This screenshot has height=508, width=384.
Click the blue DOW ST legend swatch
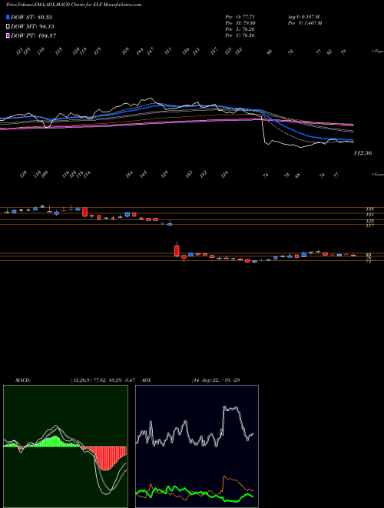(x=8, y=17)
